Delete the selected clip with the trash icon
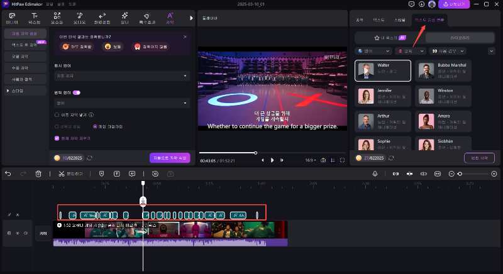 click(38, 173)
